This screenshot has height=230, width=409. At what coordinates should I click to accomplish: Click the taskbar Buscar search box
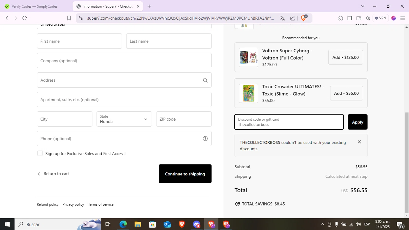[x=58, y=224]
